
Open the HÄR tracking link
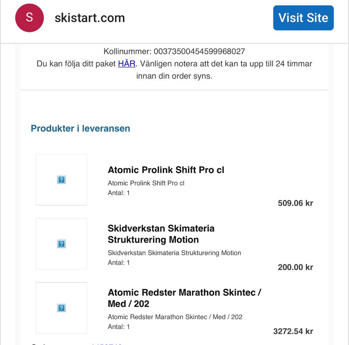(127, 63)
